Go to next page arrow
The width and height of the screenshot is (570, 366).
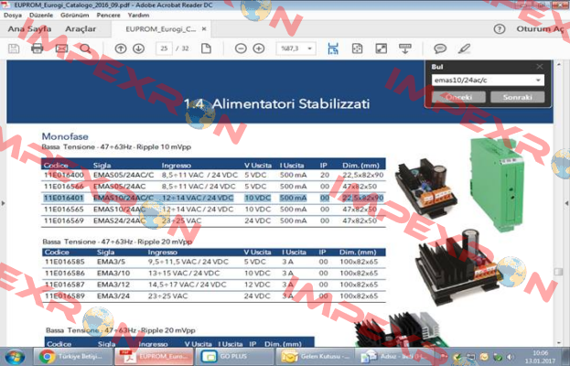[138, 48]
